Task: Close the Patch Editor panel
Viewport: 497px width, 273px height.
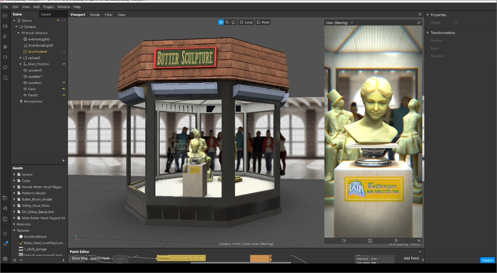Action: (x=420, y=251)
